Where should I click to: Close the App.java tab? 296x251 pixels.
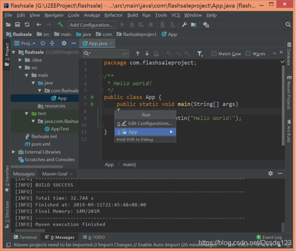coord(111,43)
